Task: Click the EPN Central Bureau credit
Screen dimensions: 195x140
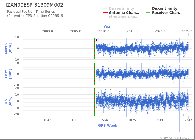Action: click(x=175, y=138)
